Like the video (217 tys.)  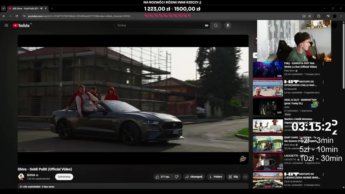coord(163,177)
